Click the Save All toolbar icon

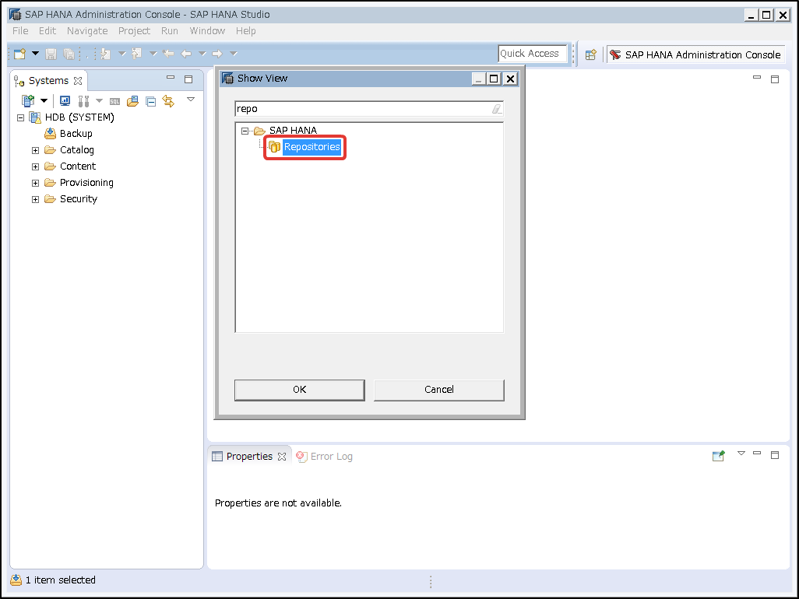point(69,54)
